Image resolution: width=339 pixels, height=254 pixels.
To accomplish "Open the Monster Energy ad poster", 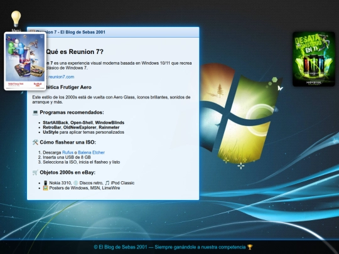I will (313, 59).
